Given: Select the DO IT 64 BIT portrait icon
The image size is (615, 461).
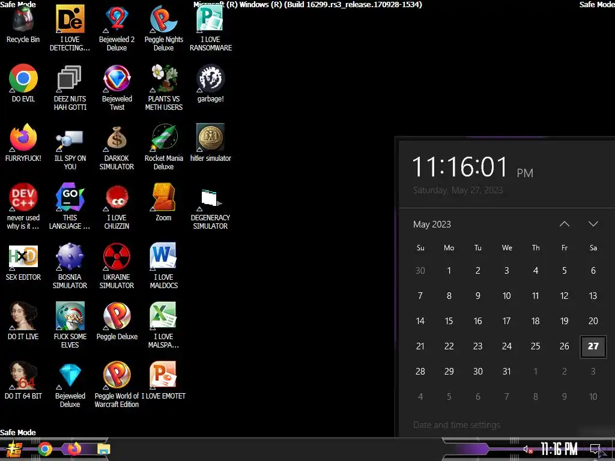Looking at the screenshot, I should [x=23, y=376].
